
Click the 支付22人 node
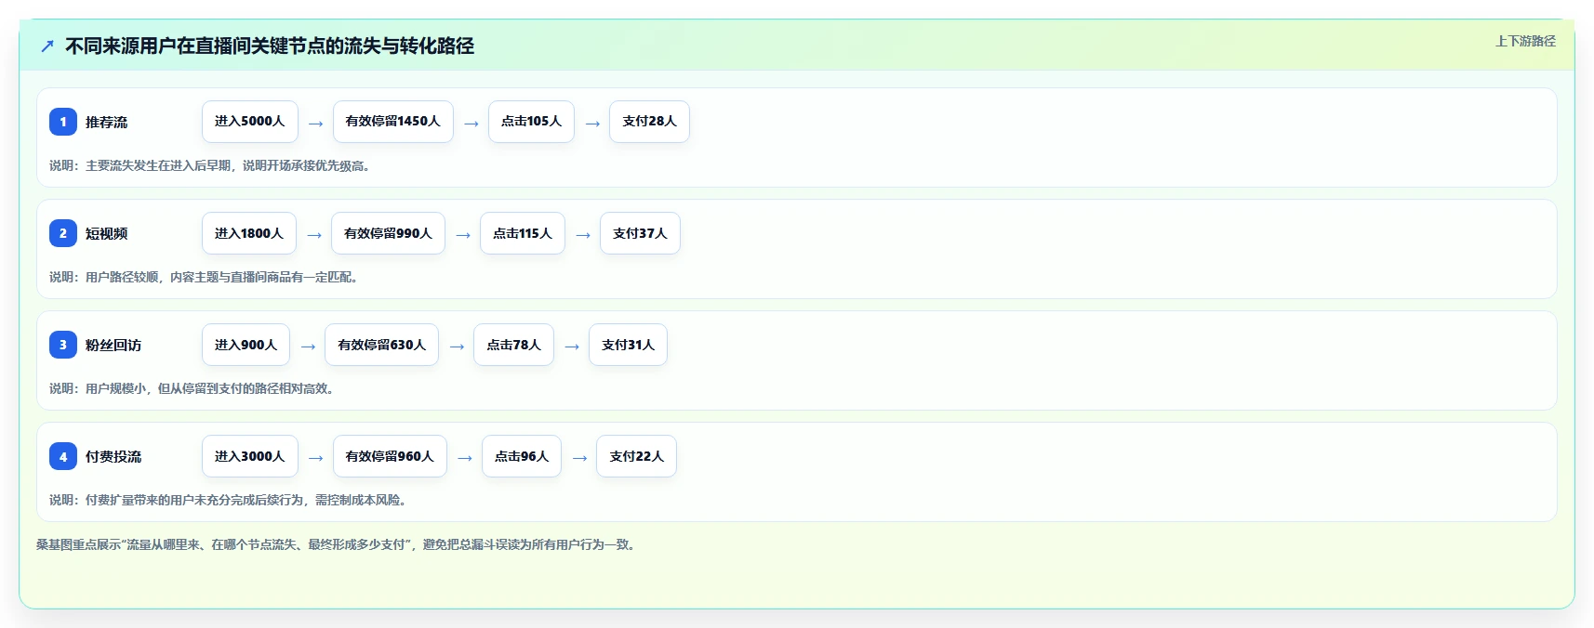tap(636, 456)
